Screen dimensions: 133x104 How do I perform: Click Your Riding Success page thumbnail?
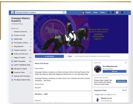pyautogui.click(x=98, y=69)
